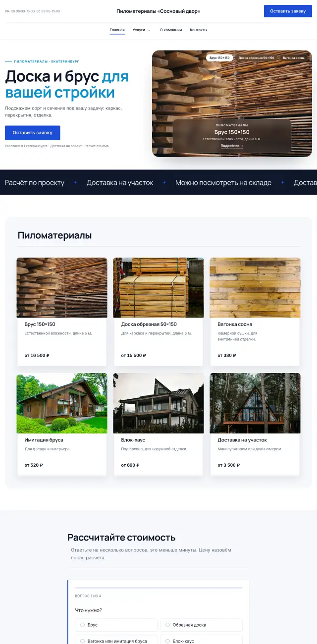
Task: Follow the «Подробнее →» link in hero
Action: pos(232,146)
